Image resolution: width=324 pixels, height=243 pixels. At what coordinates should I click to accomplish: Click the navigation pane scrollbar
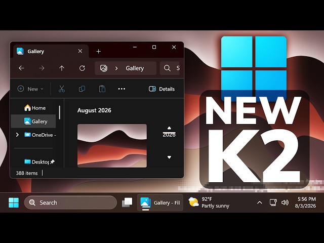point(60,112)
